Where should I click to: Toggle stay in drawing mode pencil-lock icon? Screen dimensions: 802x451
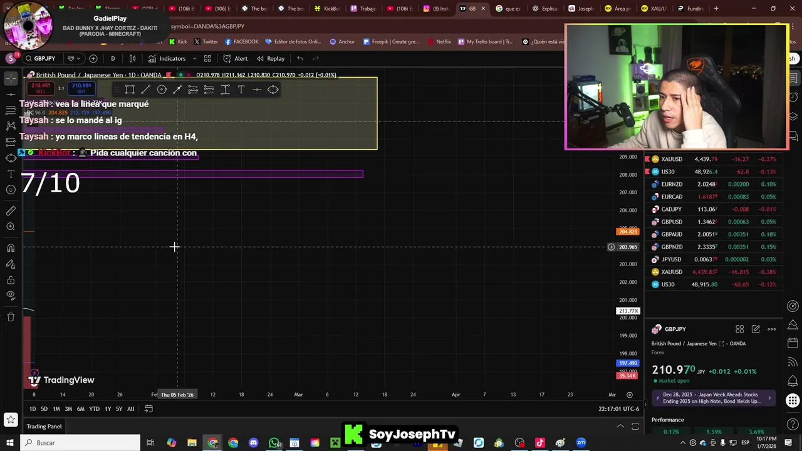[11, 264]
